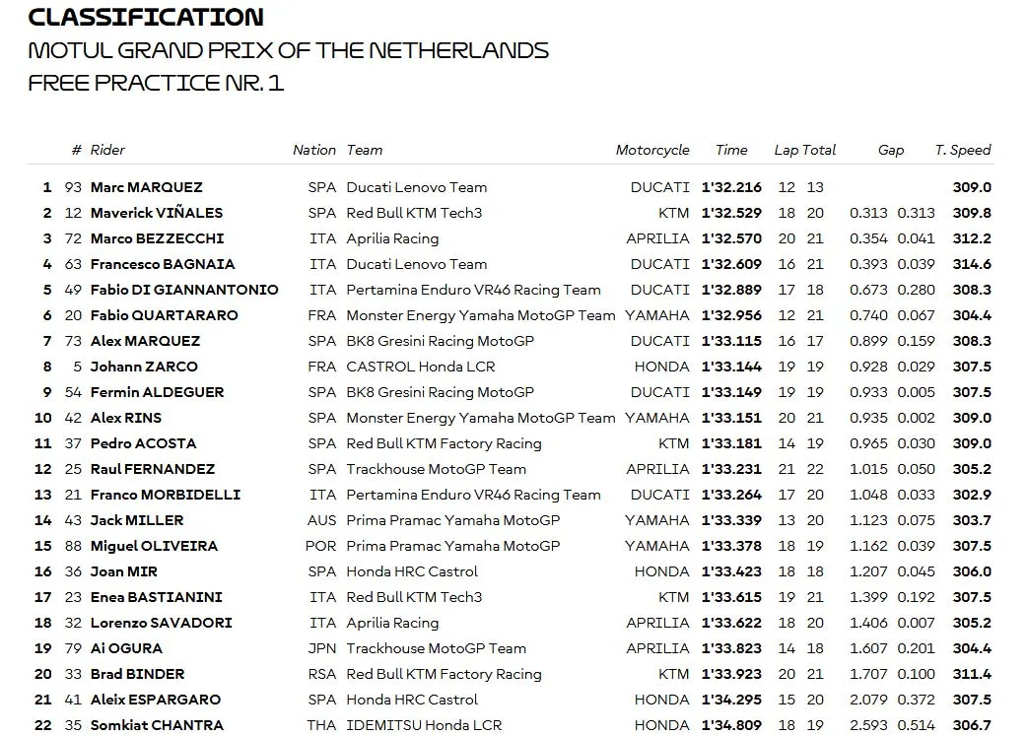Image resolution: width=1028 pixels, height=736 pixels.
Task: Click the Free Practice Nr. 1 subtitle
Action: point(156,83)
